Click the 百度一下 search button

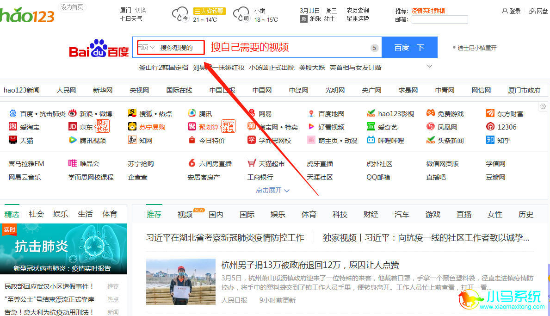409,47
